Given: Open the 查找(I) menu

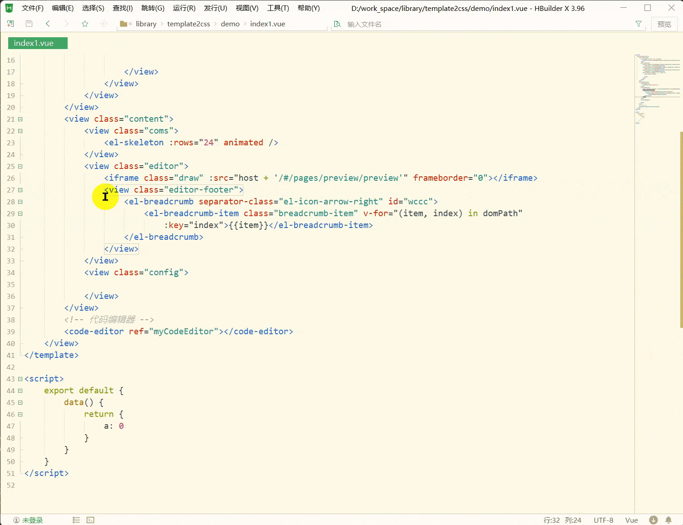Looking at the screenshot, I should 123,8.
